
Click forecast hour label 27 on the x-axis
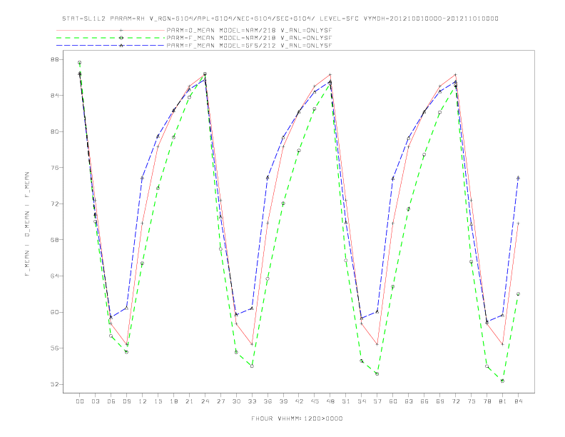pyautogui.click(x=221, y=401)
